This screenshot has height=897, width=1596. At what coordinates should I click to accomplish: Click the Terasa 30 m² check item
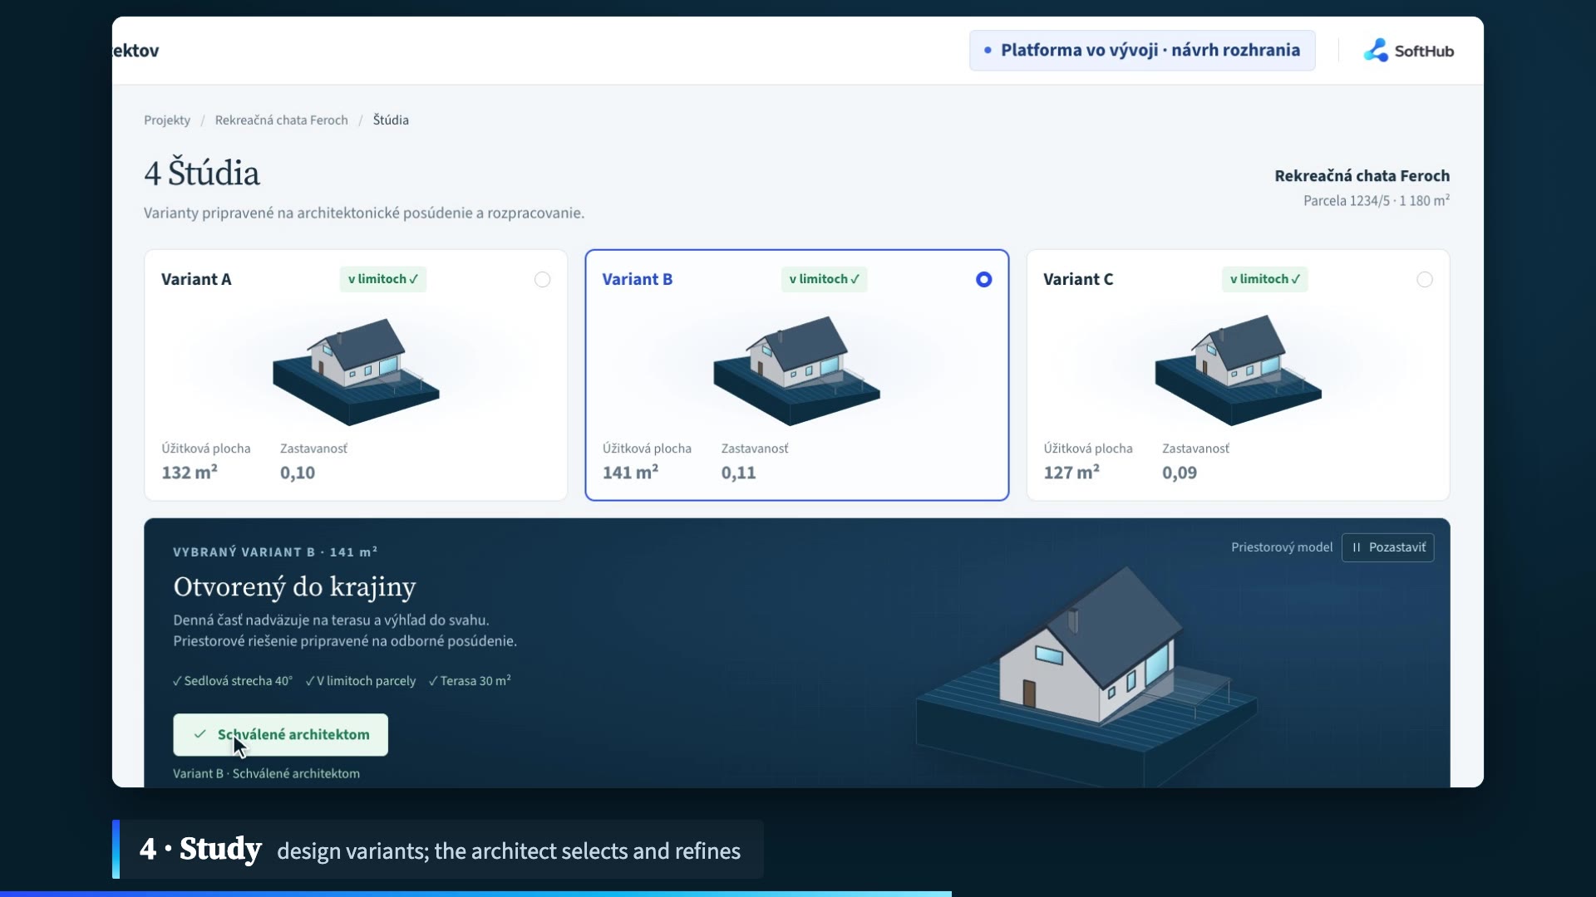[470, 681]
